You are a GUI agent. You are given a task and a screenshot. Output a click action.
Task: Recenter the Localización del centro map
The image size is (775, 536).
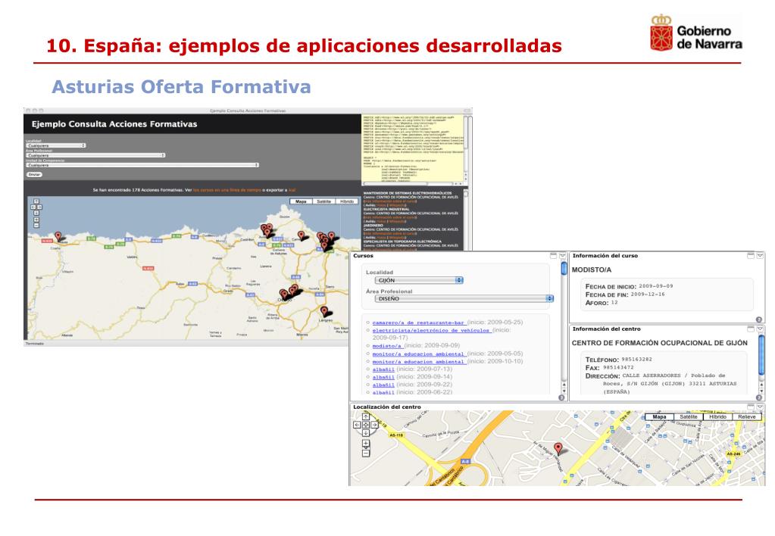click(366, 425)
